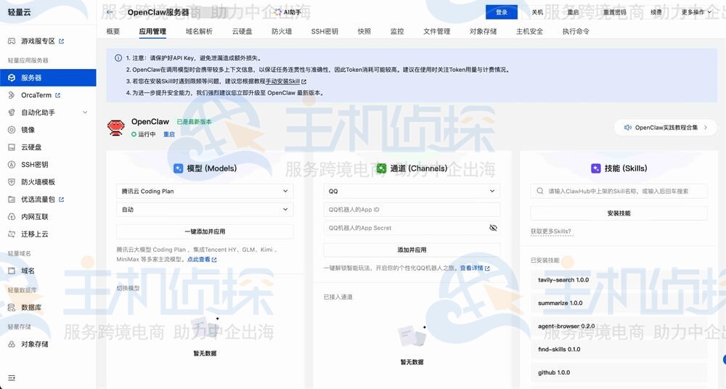Focus the ClawHub skill name search field
This screenshot has height=389, width=726.
pos(619,192)
